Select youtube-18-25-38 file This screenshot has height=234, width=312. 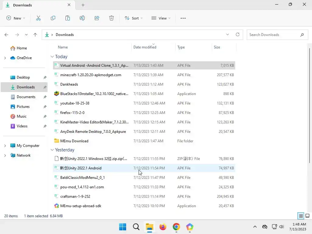pos(144,103)
